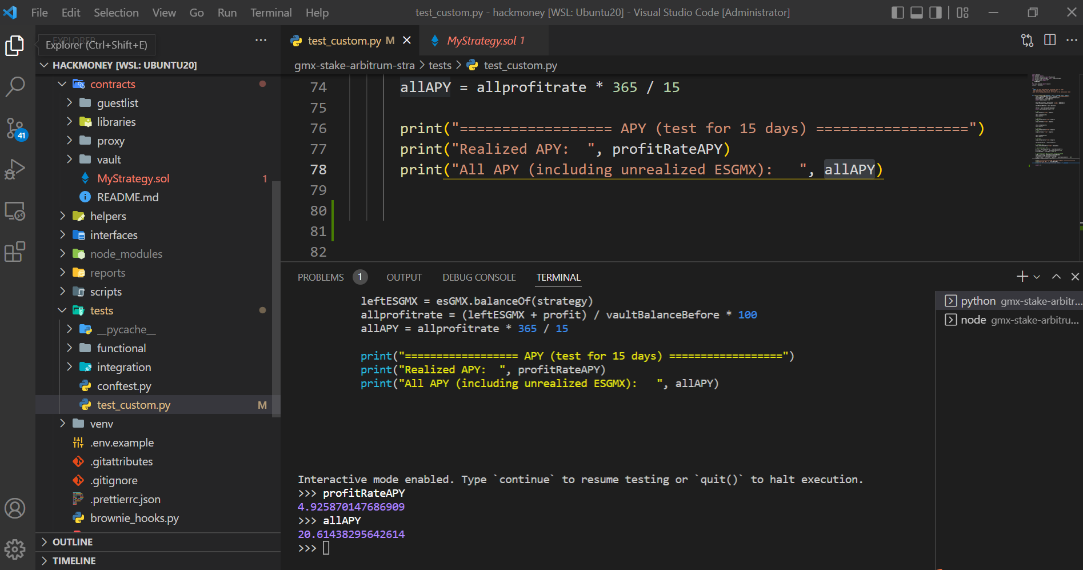Switch to the OUTPUT panel tab
The height and width of the screenshot is (570, 1083).
[x=404, y=277]
